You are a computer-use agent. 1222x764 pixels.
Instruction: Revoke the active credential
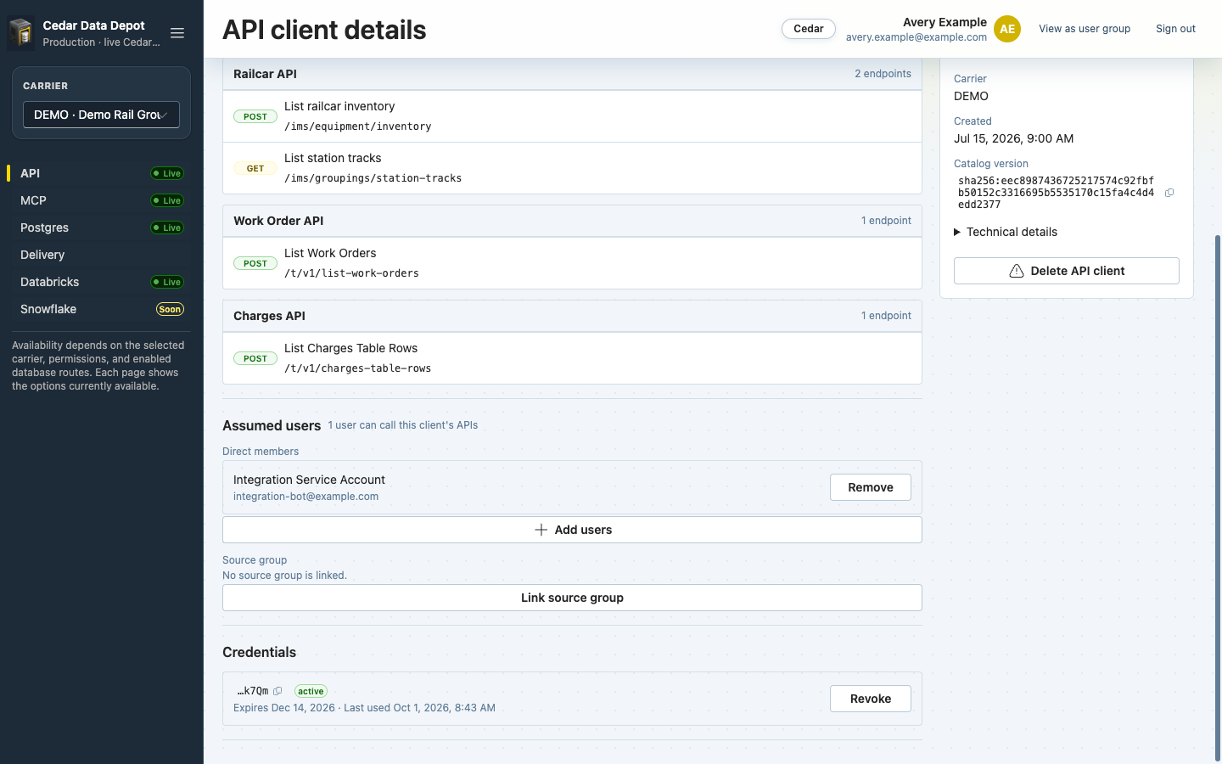pos(871,699)
